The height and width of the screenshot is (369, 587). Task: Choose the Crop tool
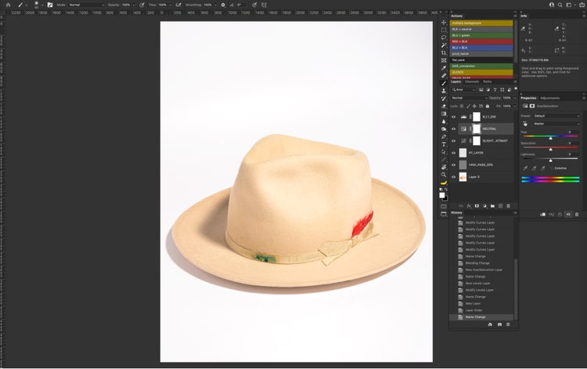click(x=444, y=52)
